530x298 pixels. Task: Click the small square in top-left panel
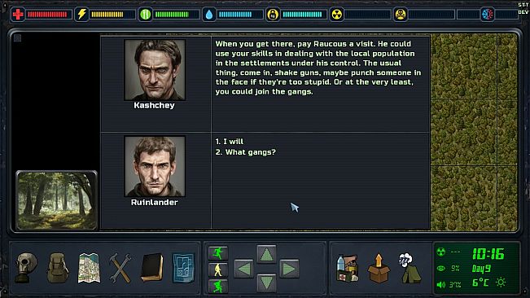(x=18, y=37)
